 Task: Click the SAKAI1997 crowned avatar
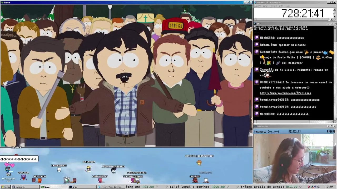pos(89,168)
